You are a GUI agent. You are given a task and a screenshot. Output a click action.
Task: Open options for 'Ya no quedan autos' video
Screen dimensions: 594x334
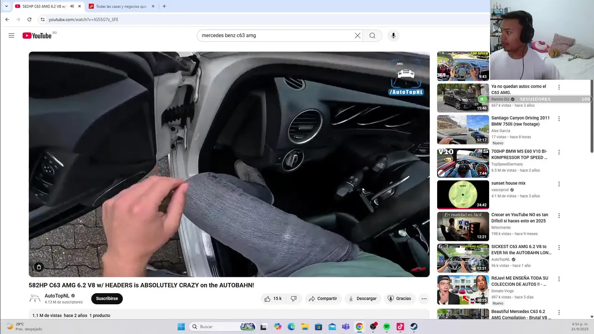559,87
